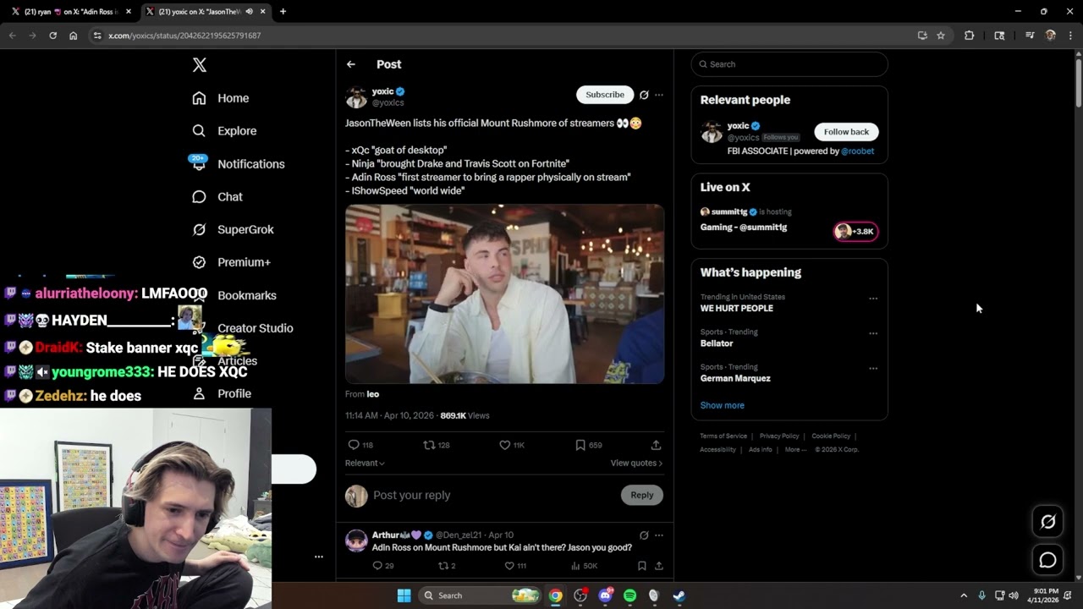Viewport: 1083px width, 609px height.
Task: Mute the yoxic tab audio
Action: point(249,12)
